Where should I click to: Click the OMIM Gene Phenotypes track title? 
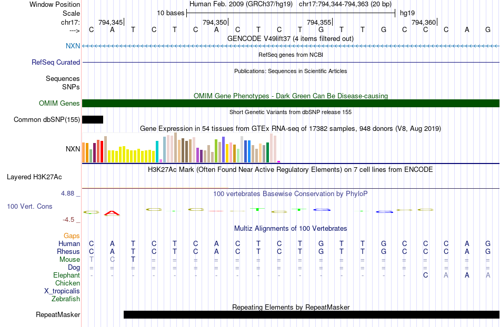(x=291, y=96)
